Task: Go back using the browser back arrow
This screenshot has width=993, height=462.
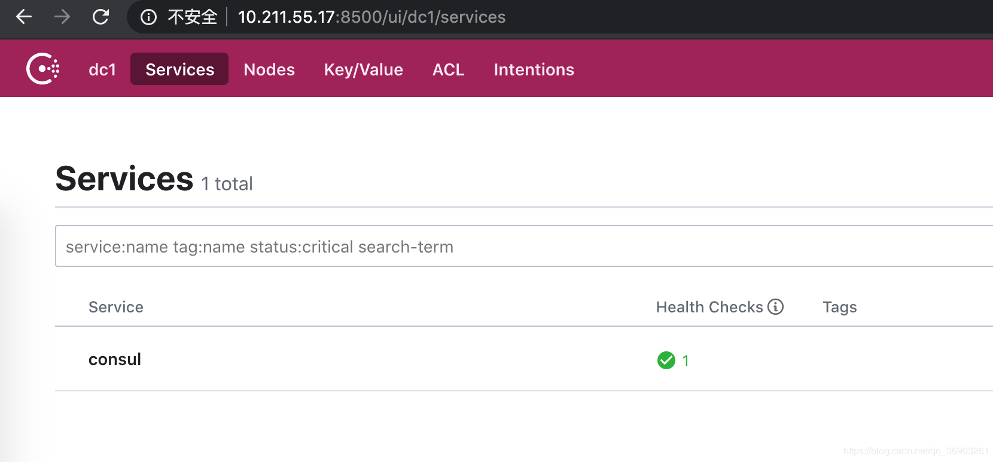Action: click(24, 17)
